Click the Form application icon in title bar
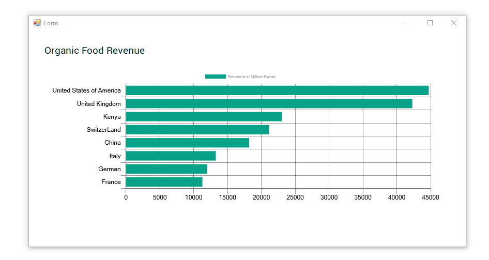 pyautogui.click(x=37, y=23)
